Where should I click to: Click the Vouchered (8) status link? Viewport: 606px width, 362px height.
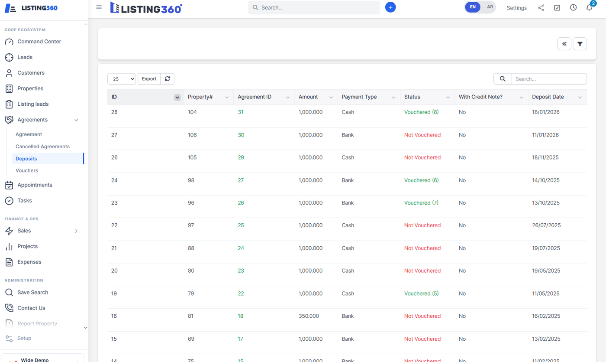[x=421, y=112]
